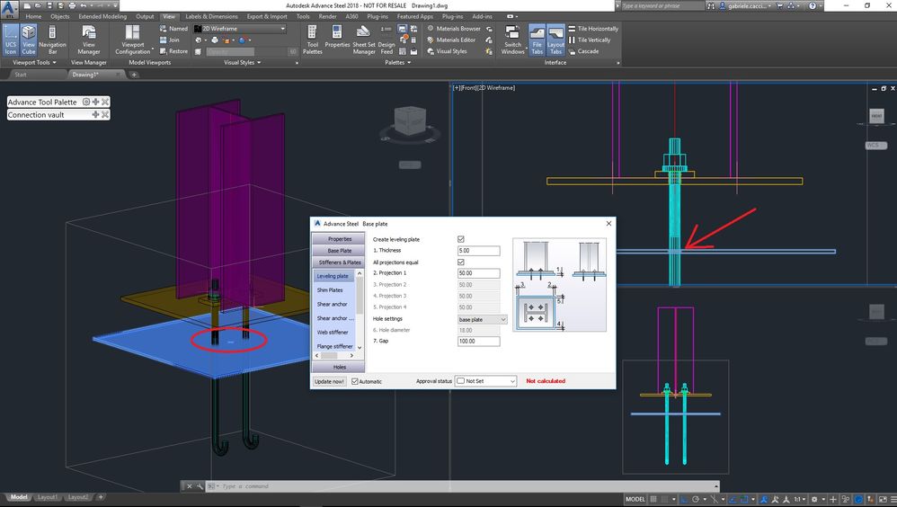This screenshot has height=507, width=897.
Task: Open the Properties section in the dialog
Action: pyautogui.click(x=339, y=239)
